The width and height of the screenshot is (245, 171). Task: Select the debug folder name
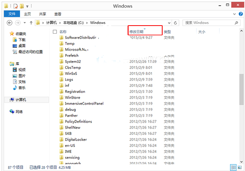[x=70, y=110]
